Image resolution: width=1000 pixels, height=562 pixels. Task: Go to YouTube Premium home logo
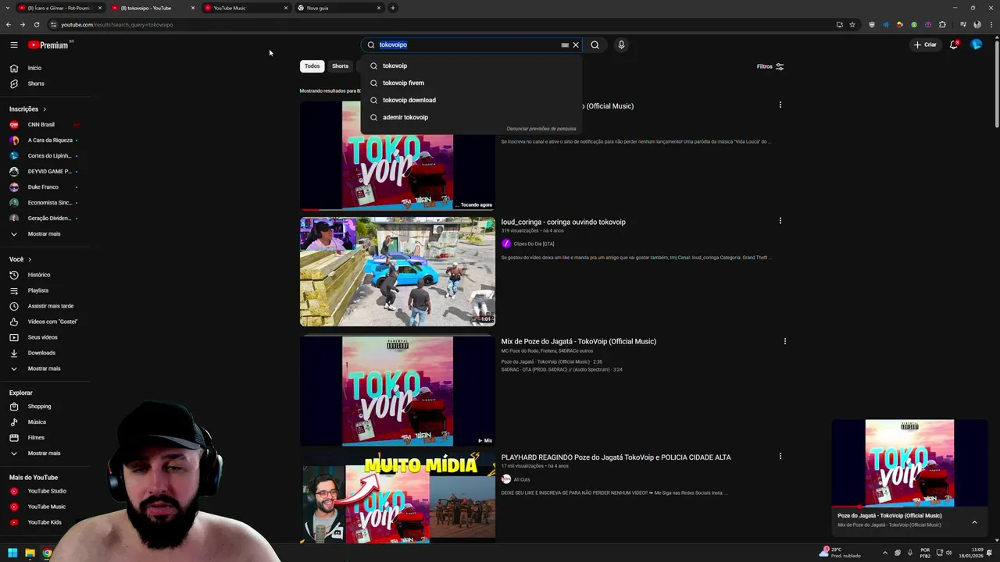pyautogui.click(x=49, y=45)
